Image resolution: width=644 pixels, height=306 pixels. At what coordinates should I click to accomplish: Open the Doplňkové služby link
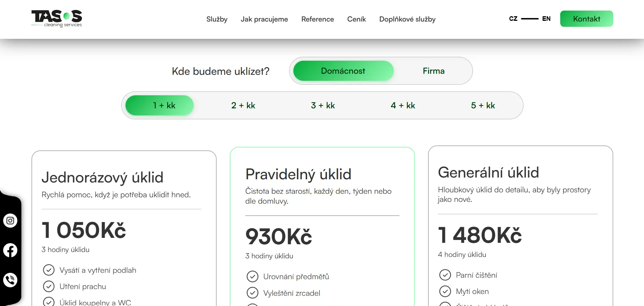407,19
